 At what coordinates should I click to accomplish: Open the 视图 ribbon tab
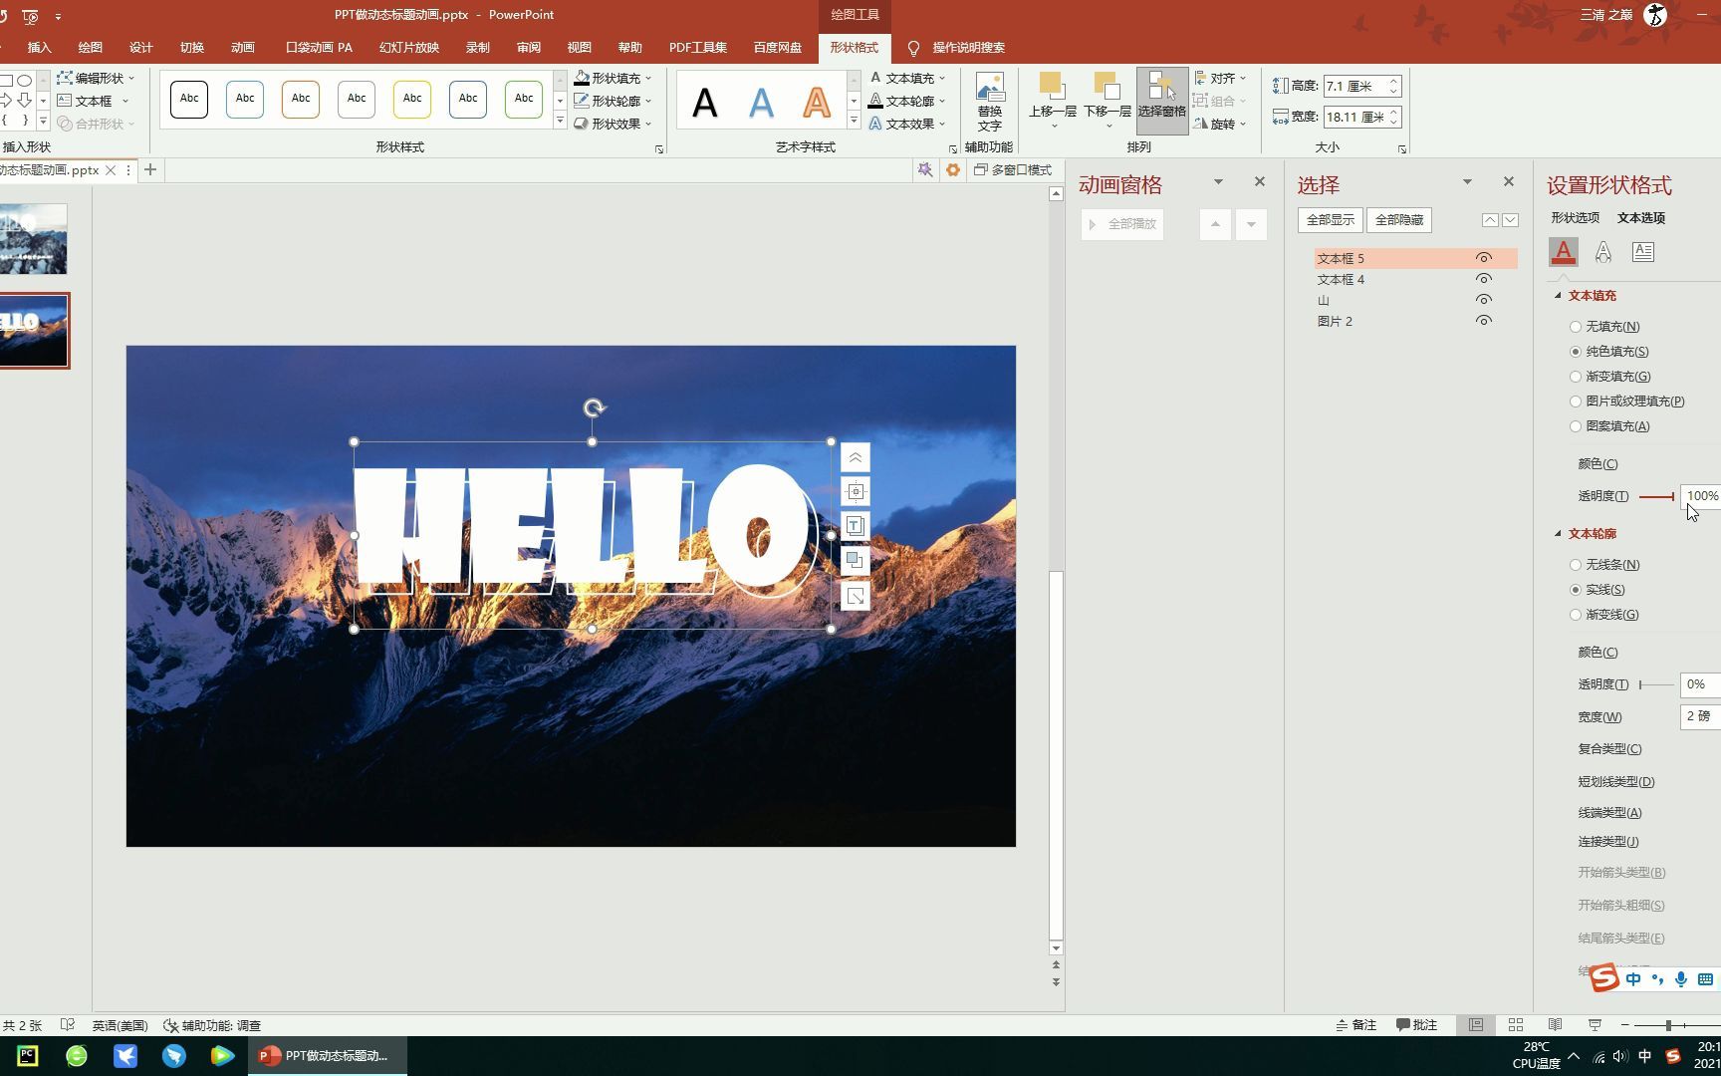(x=580, y=47)
